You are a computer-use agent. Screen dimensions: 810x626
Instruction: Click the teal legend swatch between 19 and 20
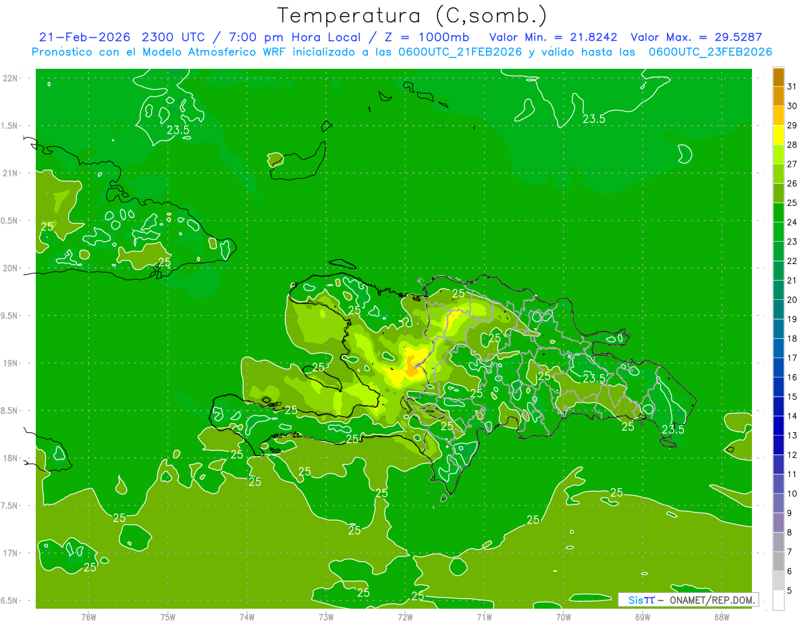778,309
